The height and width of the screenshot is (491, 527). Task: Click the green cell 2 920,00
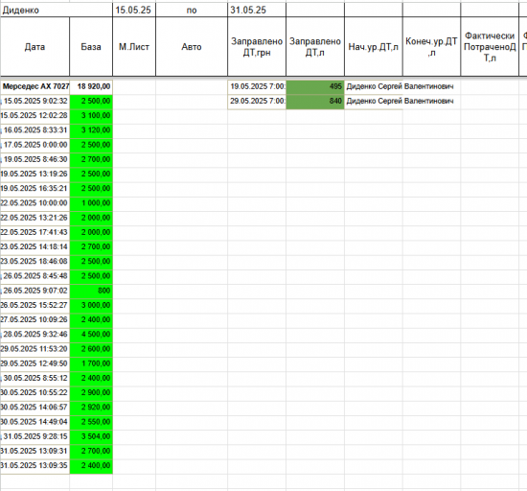point(91,408)
